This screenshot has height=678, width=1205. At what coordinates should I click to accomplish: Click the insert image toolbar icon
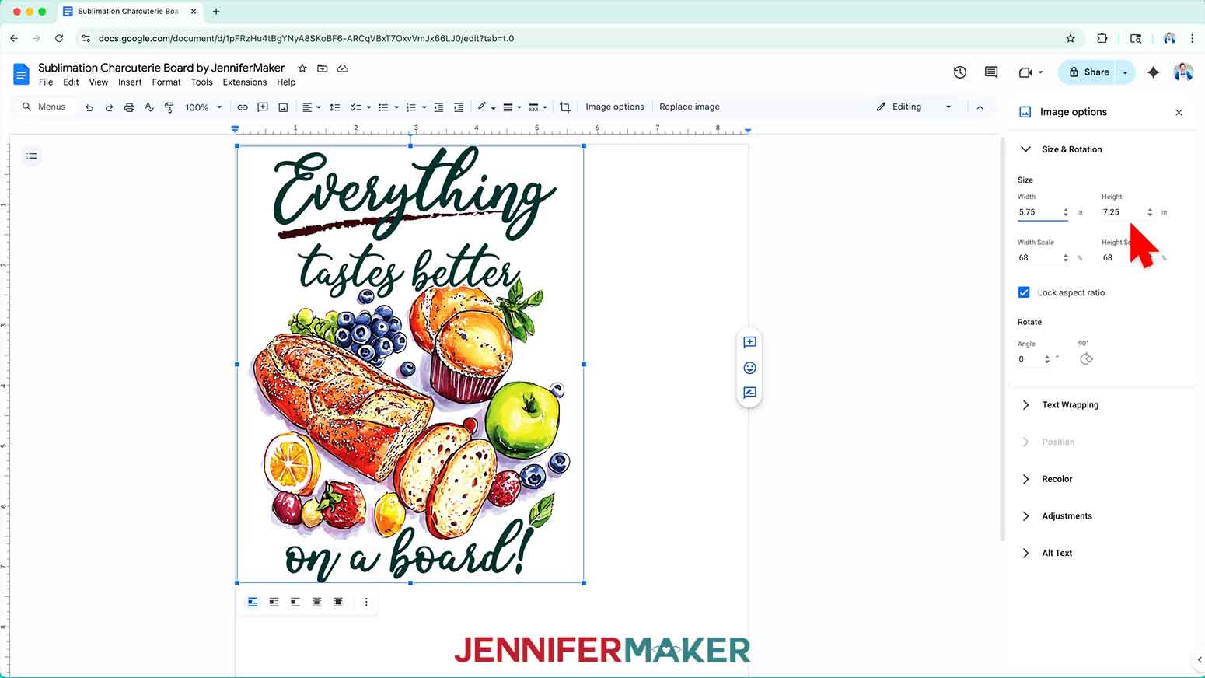(x=283, y=107)
